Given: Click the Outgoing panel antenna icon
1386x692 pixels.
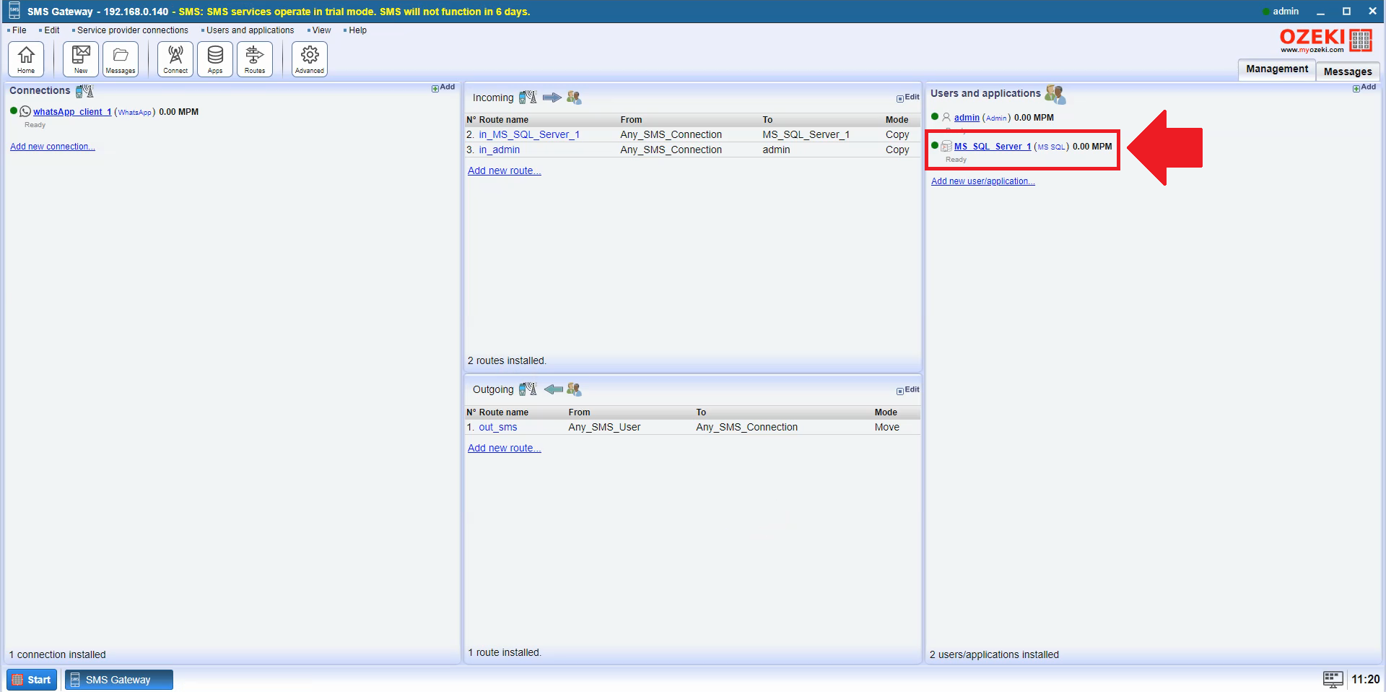Looking at the screenshot, I should pos(528,389).
